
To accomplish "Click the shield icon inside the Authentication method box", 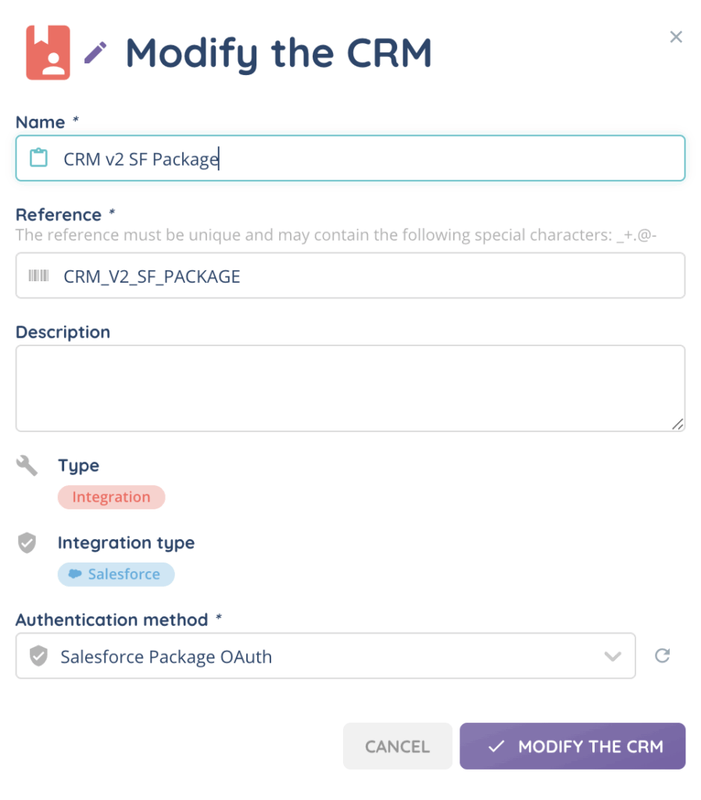I will pos(38,656).
